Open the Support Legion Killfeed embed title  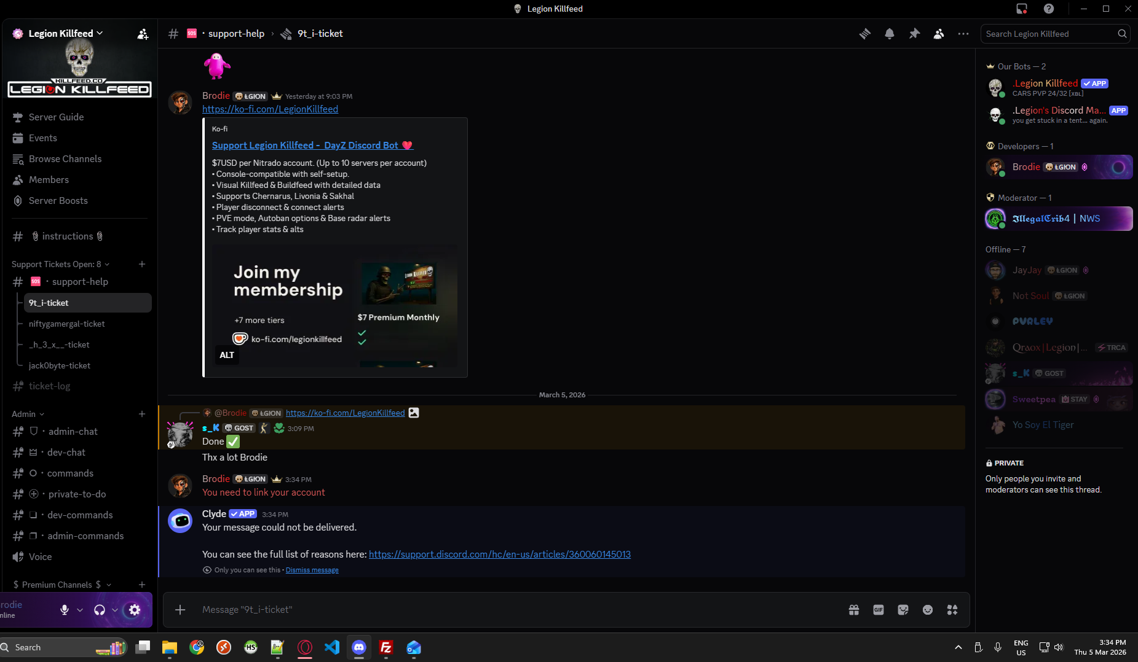point(312,146)
